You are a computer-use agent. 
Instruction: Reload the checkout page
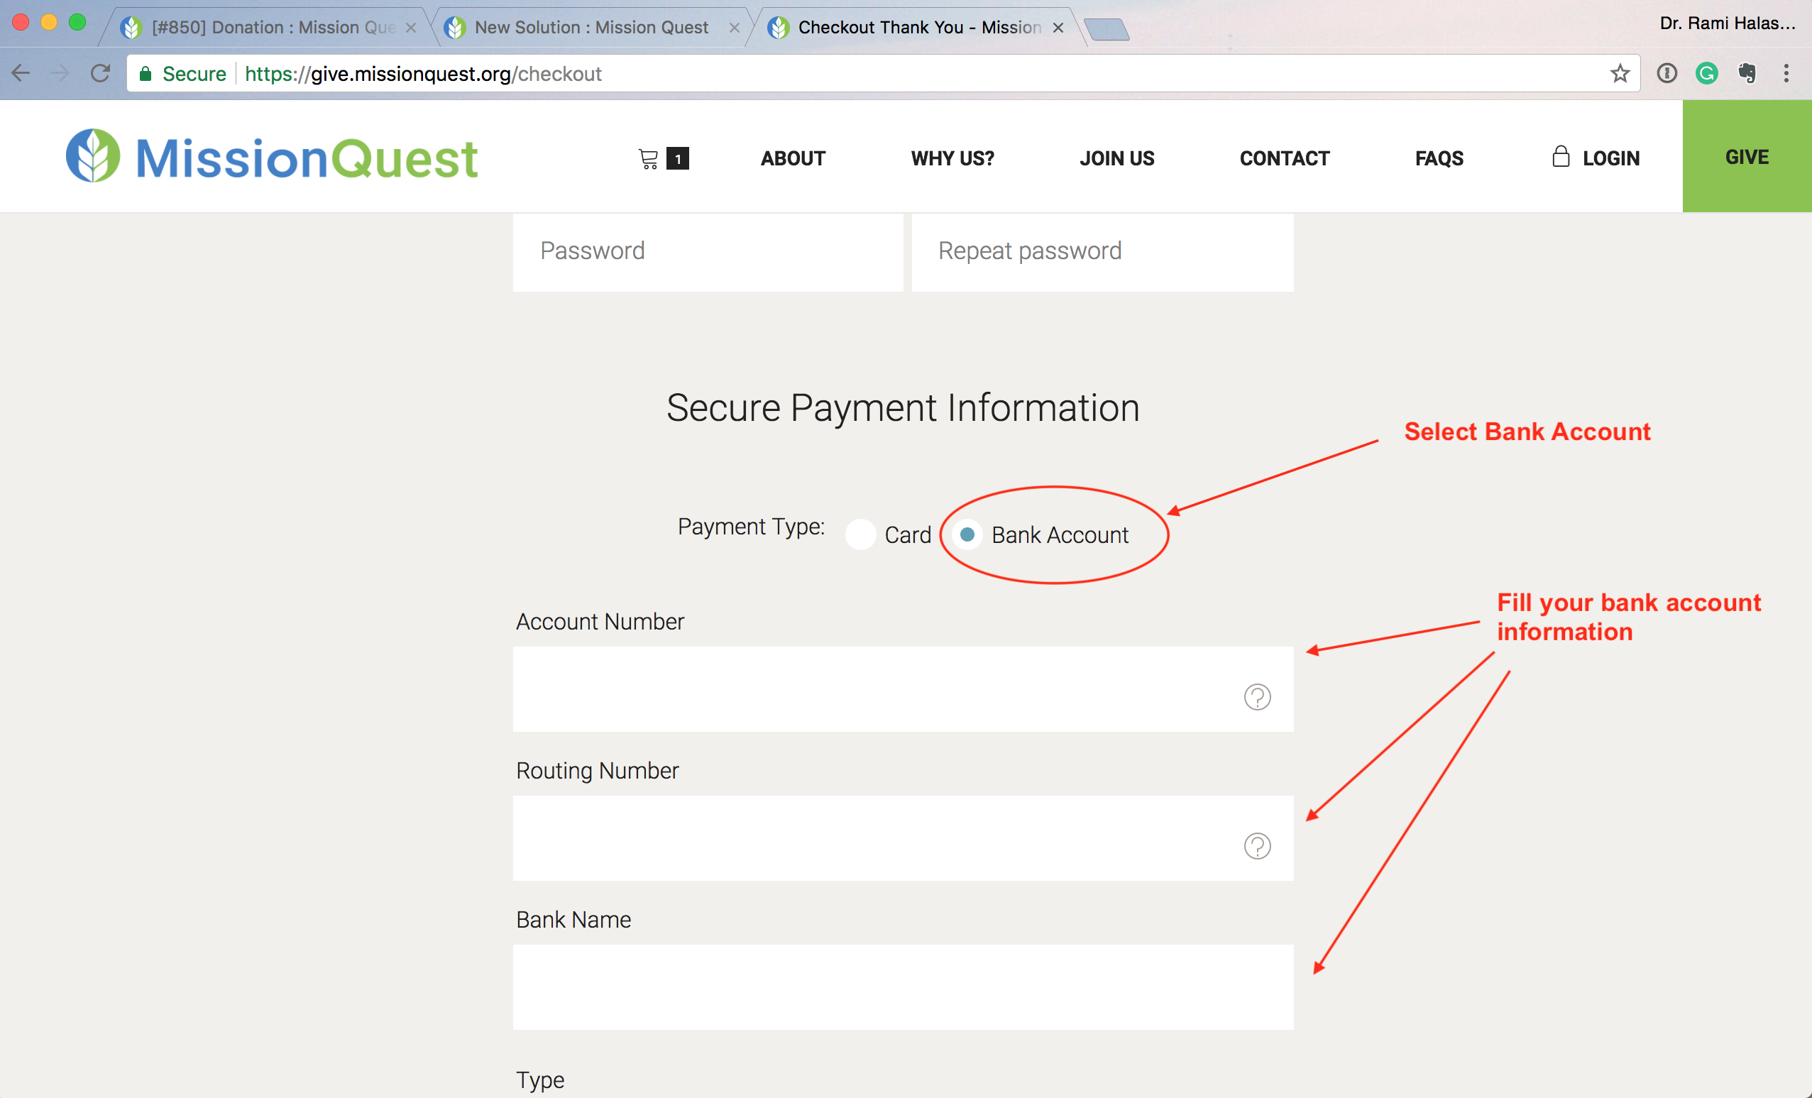(x=100, y=73)
